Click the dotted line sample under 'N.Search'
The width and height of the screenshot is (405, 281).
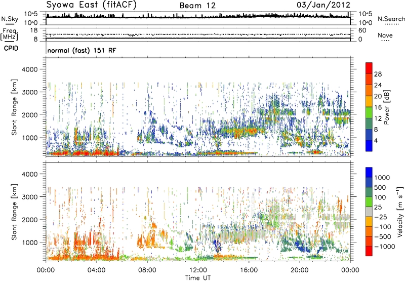tap(391, 24)
